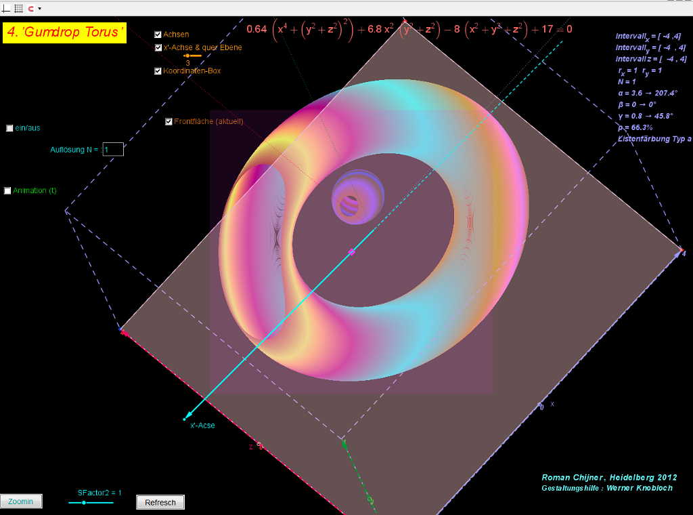The height and width of the screenshot is (515, 693).
Task: Click the Auflösung N input field
Action: [x=113, y=150]
